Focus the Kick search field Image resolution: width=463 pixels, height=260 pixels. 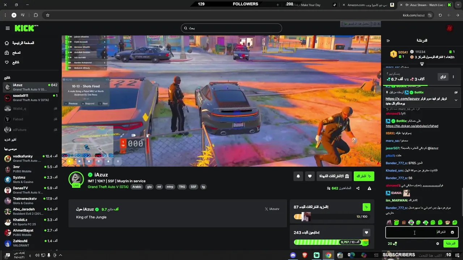click(231, 28)
